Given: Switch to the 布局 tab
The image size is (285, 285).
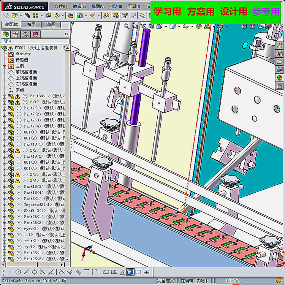Looking at the screenshot, I should coord(32,24).
